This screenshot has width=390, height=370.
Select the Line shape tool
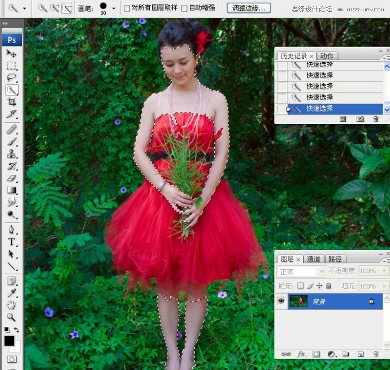tap(11, 266)
